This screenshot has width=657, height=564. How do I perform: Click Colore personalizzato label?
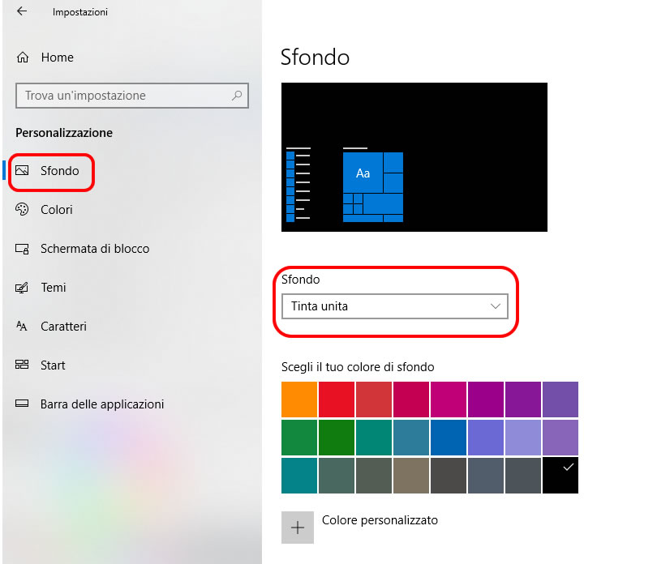pos(380,520)
